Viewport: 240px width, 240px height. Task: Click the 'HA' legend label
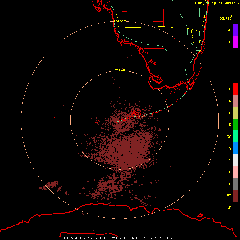[x=229, y=89]
